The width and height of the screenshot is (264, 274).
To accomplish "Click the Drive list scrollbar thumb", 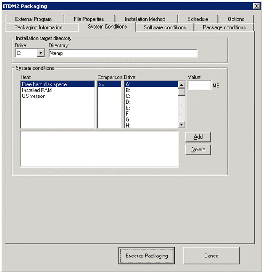I will pyautogui.click(x=182, y=92).
